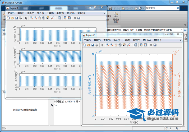Click back arrow in MATLAB folder navigation
Screen dimensions: 189x132
tap(3, 30)
